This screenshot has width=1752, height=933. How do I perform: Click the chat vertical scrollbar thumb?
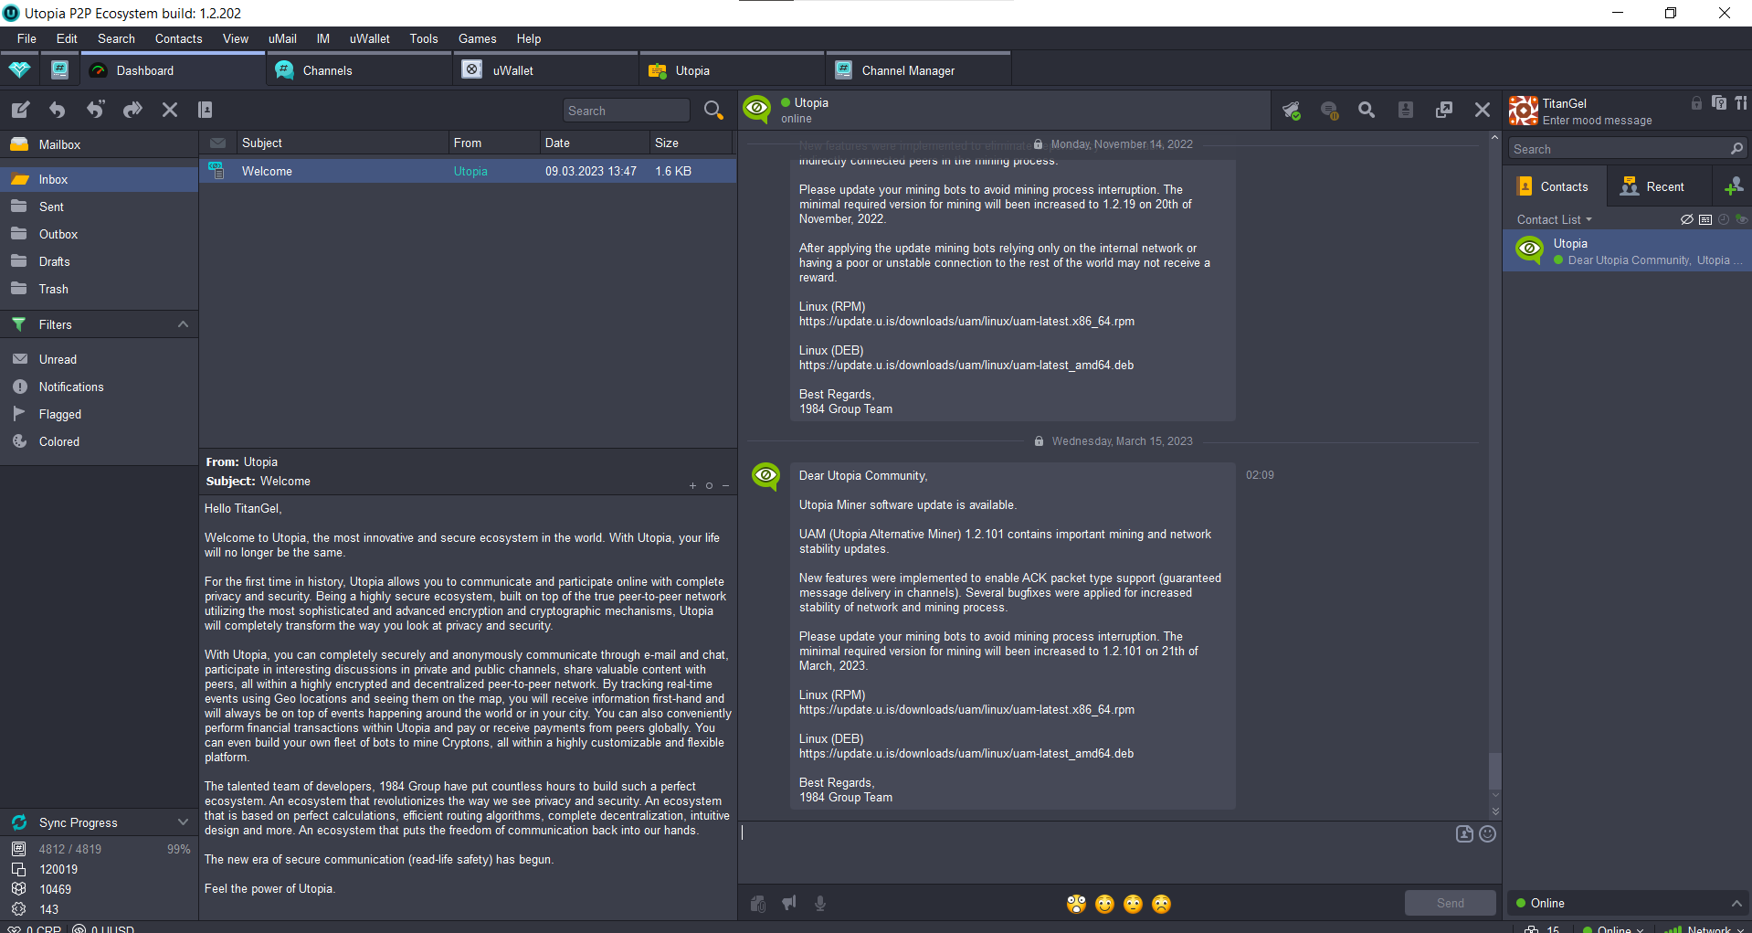pyautogui.click(x=1495, y=769)
